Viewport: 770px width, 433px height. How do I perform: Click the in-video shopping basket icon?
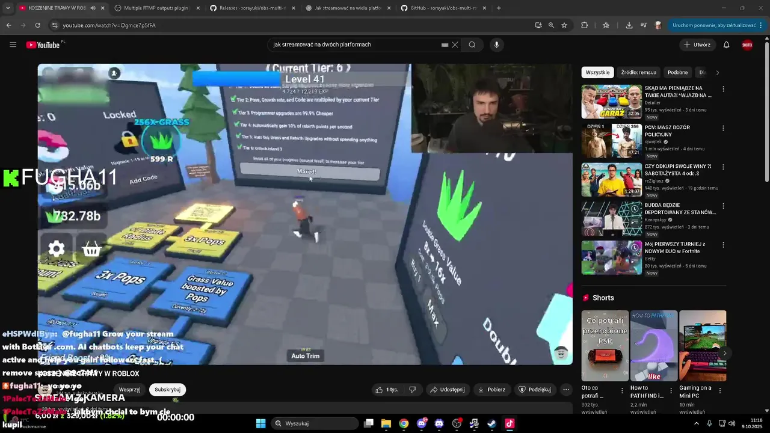pos(91,249)
